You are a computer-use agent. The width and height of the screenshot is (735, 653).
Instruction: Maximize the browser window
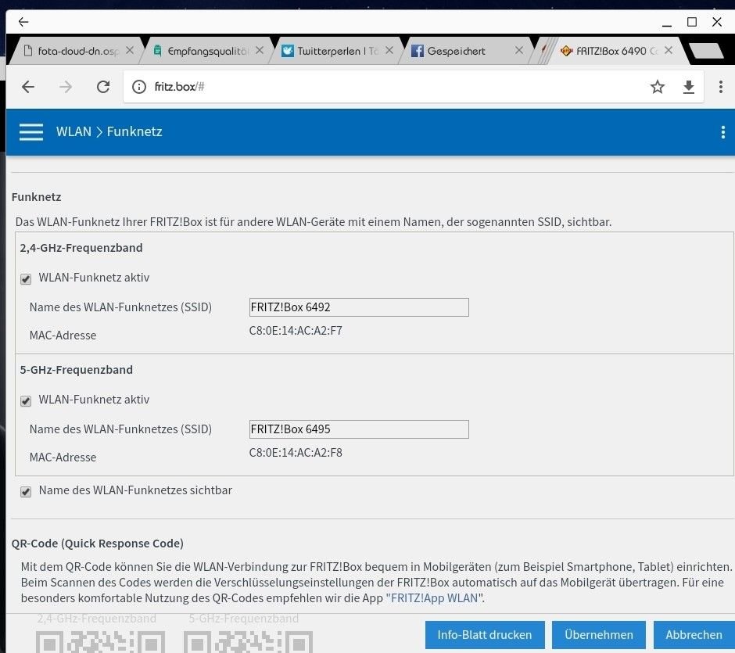(692, 22)
